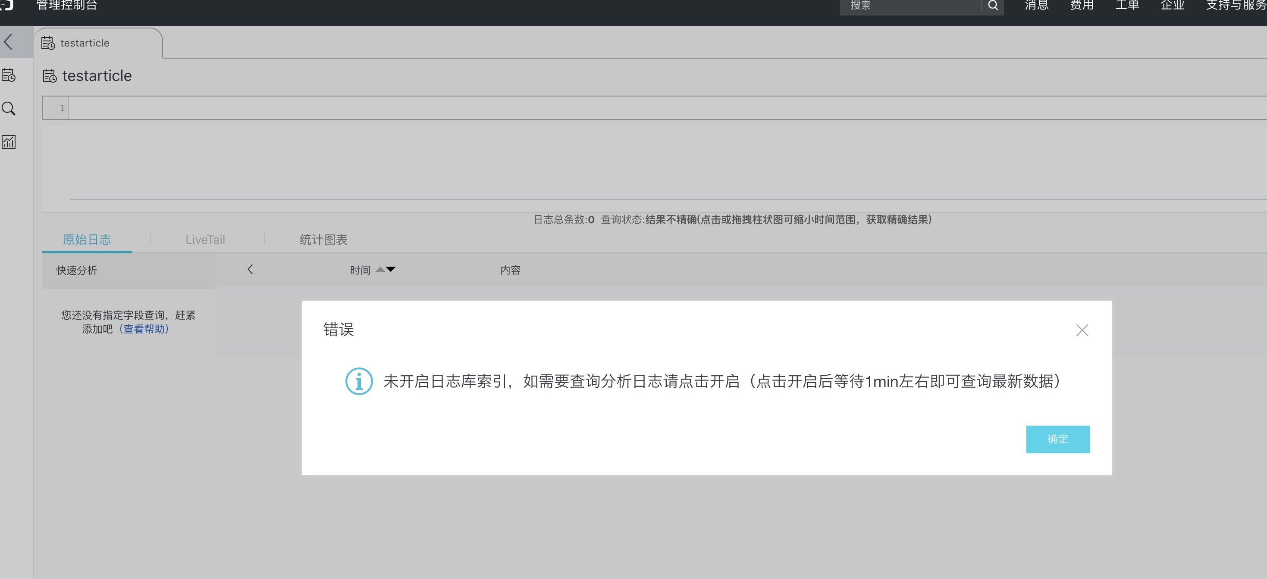The width and height of the screenshot is (1267, 579).
Task: Click the 查询状态:结果不精确 status text
Action: [766, 219]
